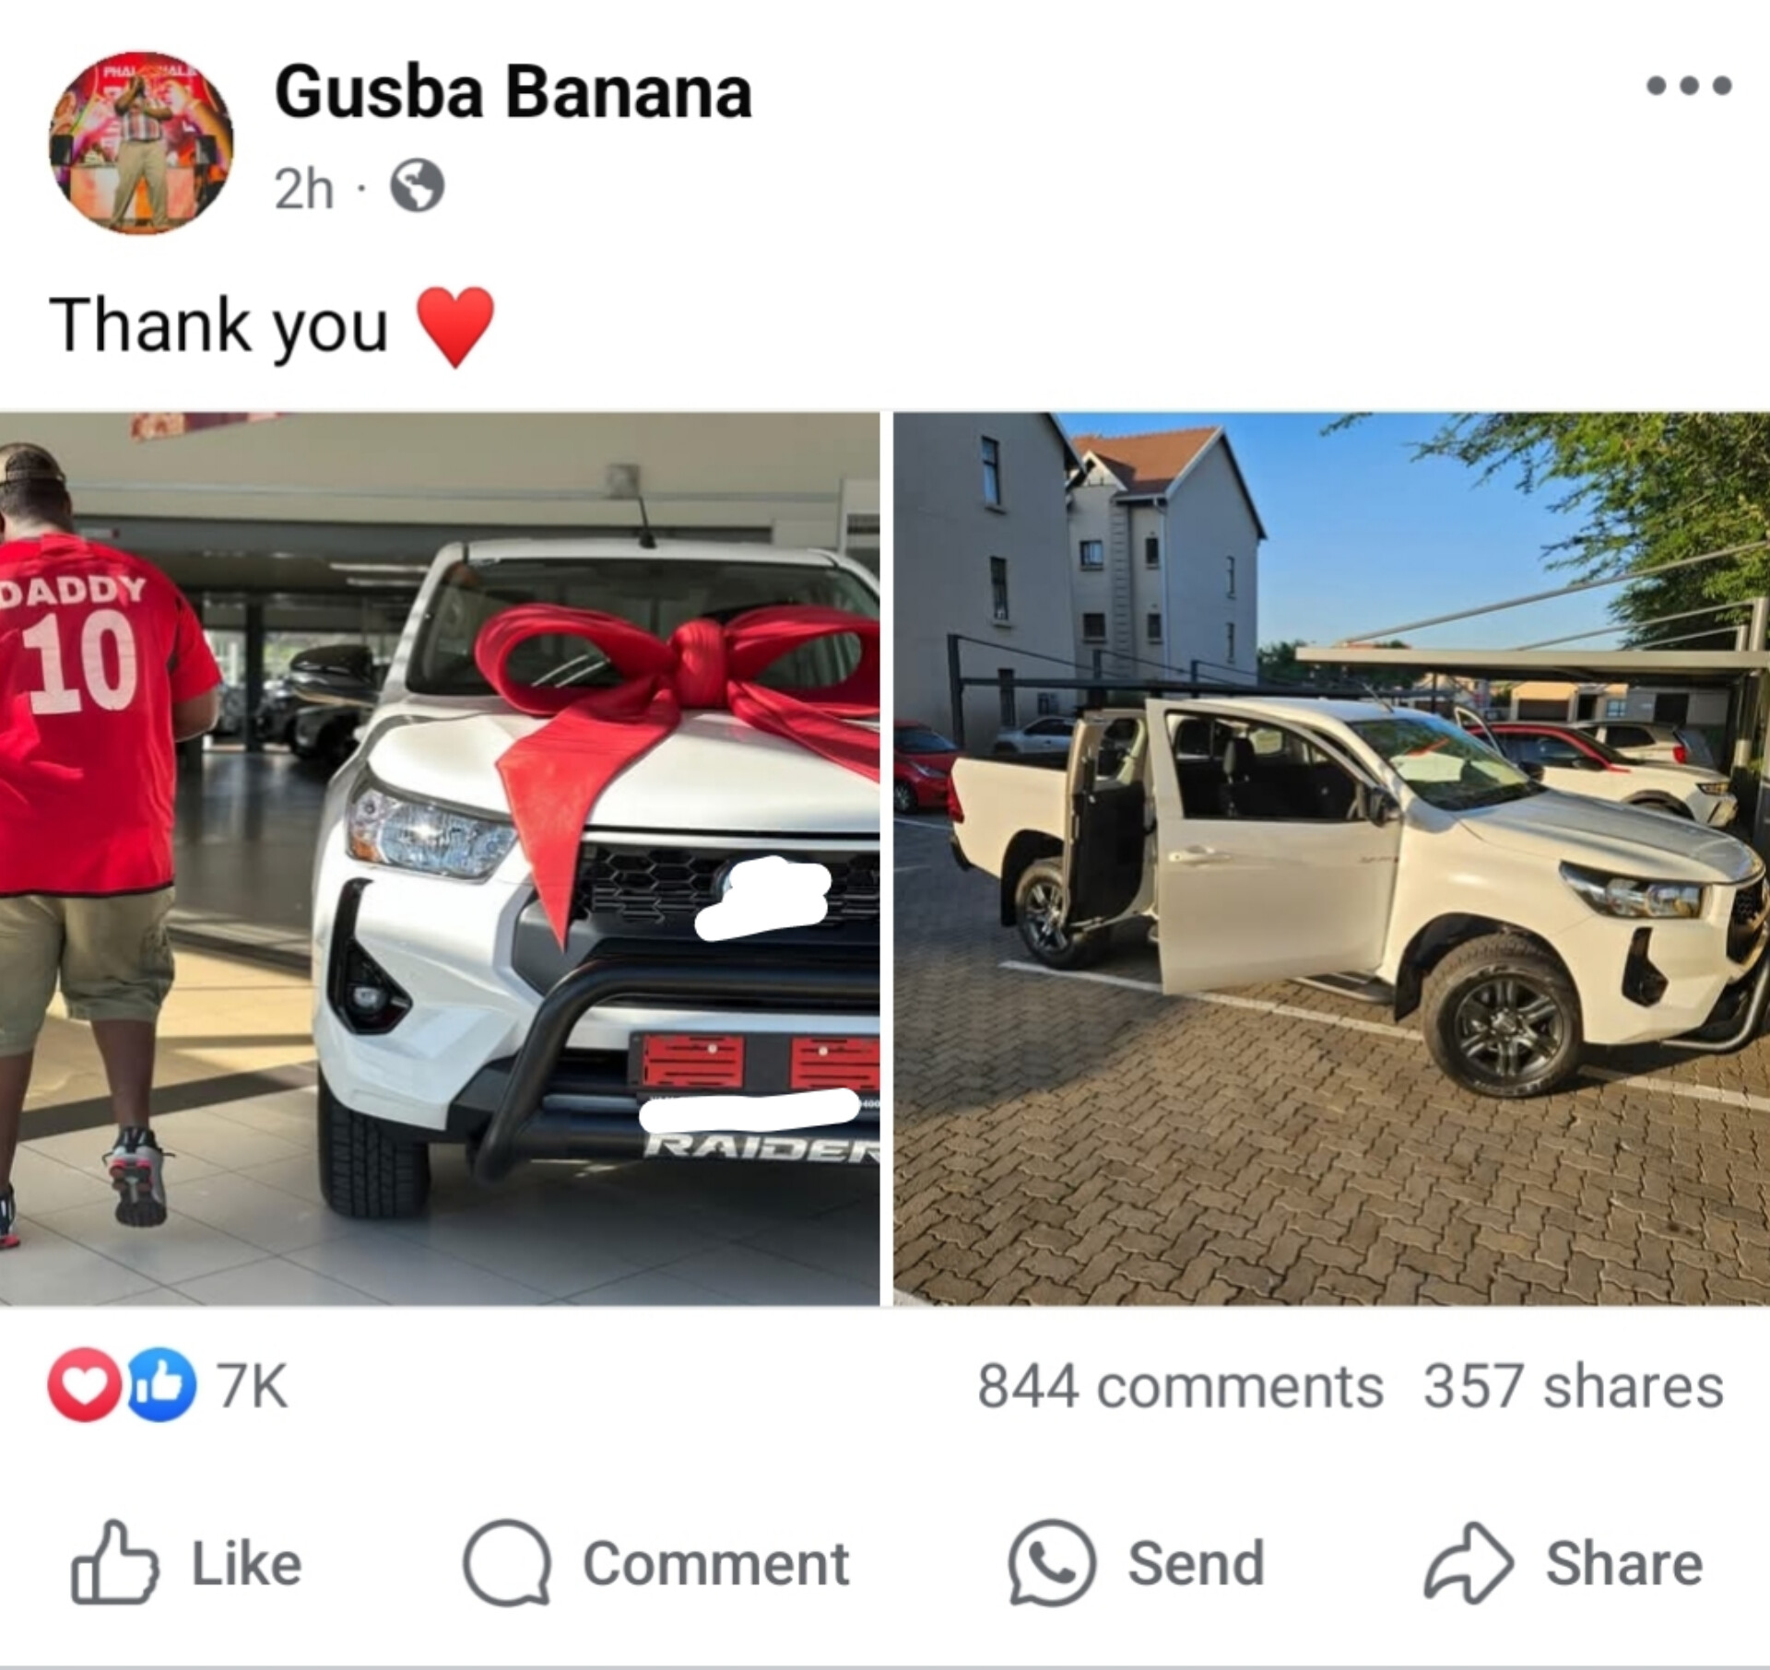Open the three-dot post options menu
This screenshot has width=1770, height=1670.
tap(1689, 86)
